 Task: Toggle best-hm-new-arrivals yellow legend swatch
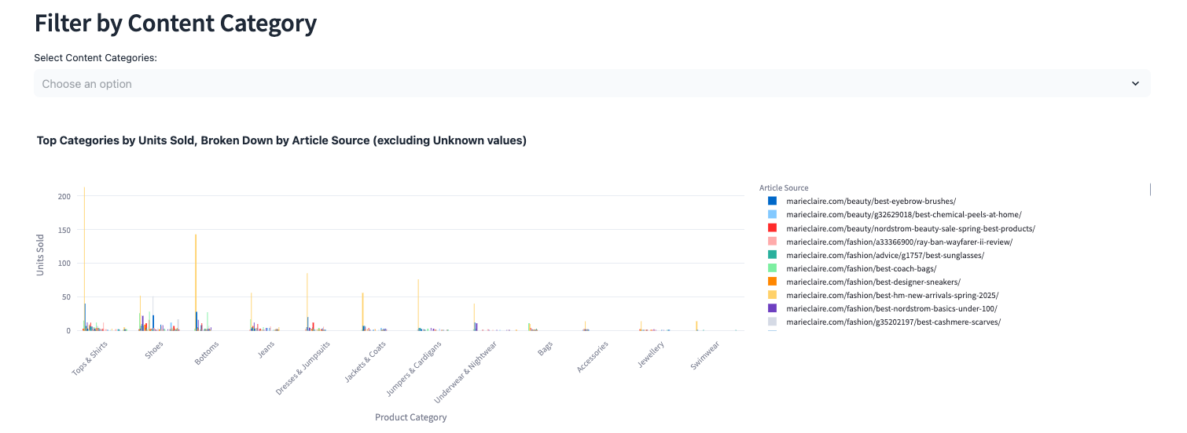[772, 295]
